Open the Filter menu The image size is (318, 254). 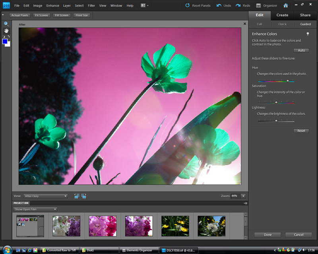click(x=91, y=6)
